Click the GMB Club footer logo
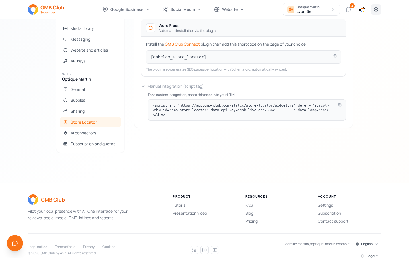Screen dimensions: 413x258 click(x=46, y=200)
